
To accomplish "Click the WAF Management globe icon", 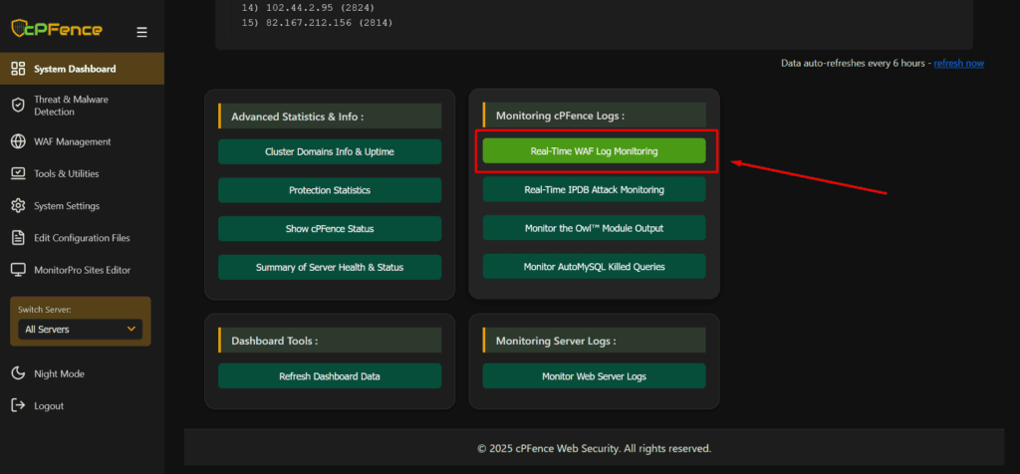I will click(17, 141).
